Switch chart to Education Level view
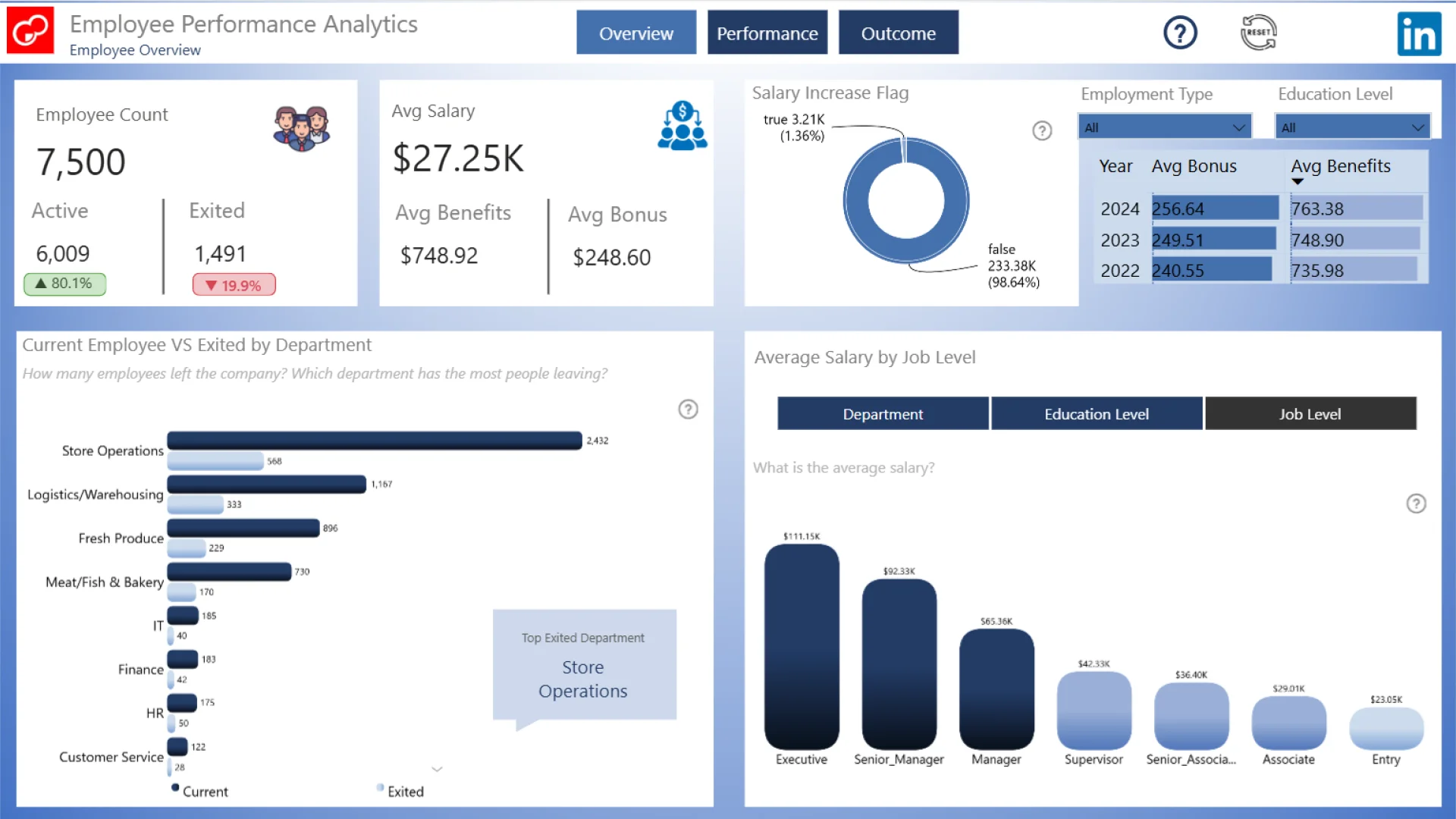1456x819 pixels. (x=1096, y=414)
